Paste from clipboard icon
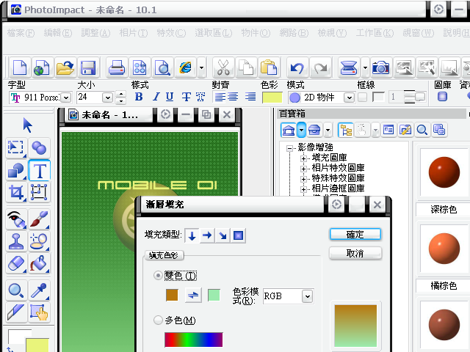470x352 pixels. click(x=269, y=67)
